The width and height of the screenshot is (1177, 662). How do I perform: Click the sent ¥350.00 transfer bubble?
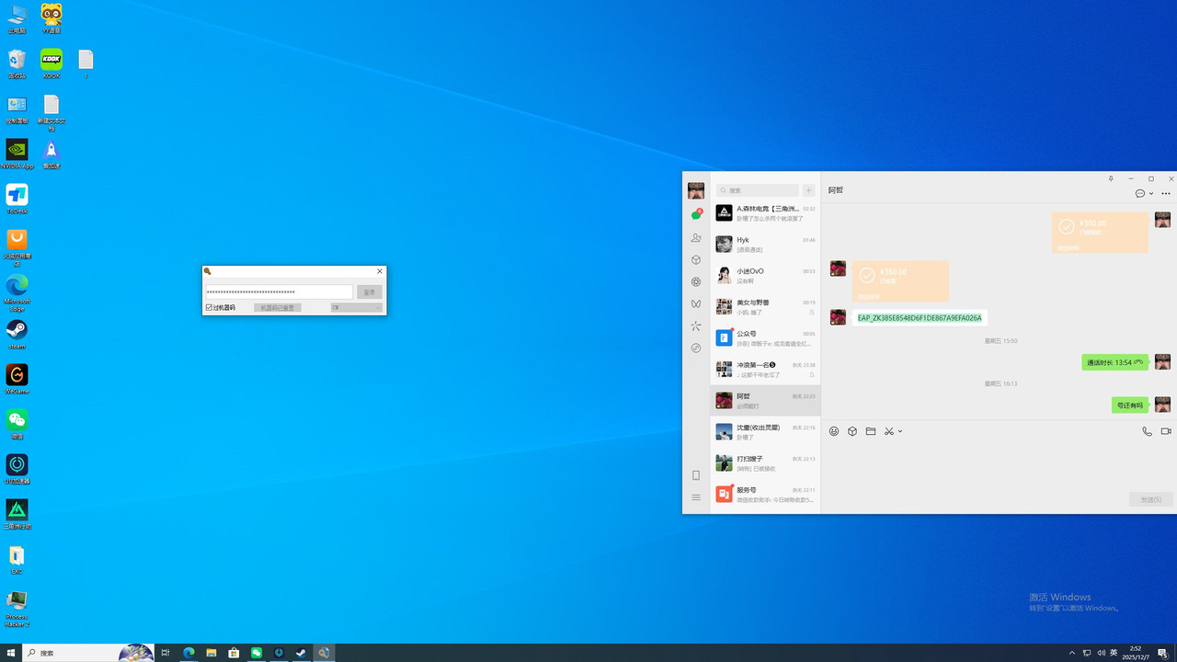point(1100,233)
